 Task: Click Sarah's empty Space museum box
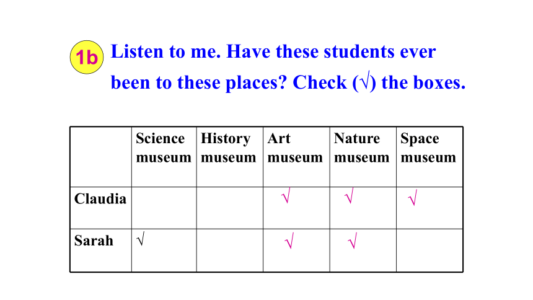tap(429, 250)
